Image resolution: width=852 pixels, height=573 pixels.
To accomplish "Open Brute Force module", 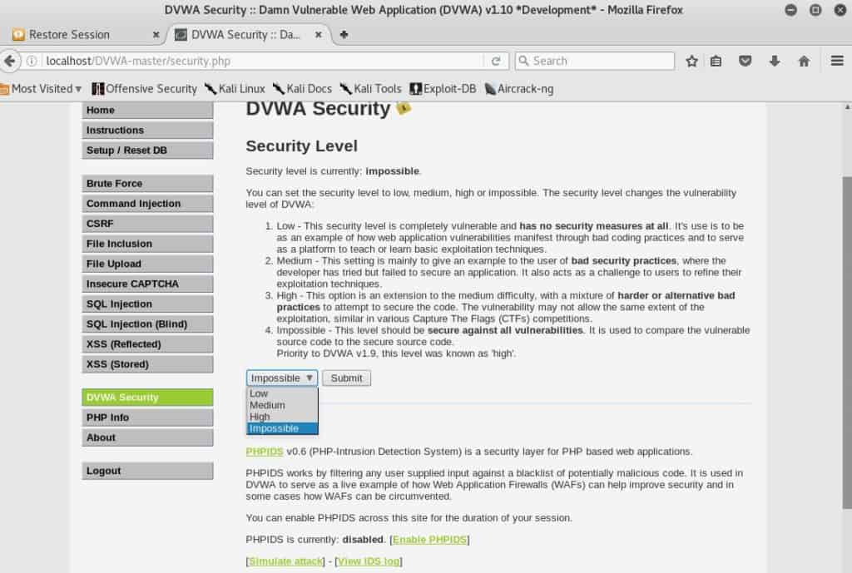I will (147, 183).
